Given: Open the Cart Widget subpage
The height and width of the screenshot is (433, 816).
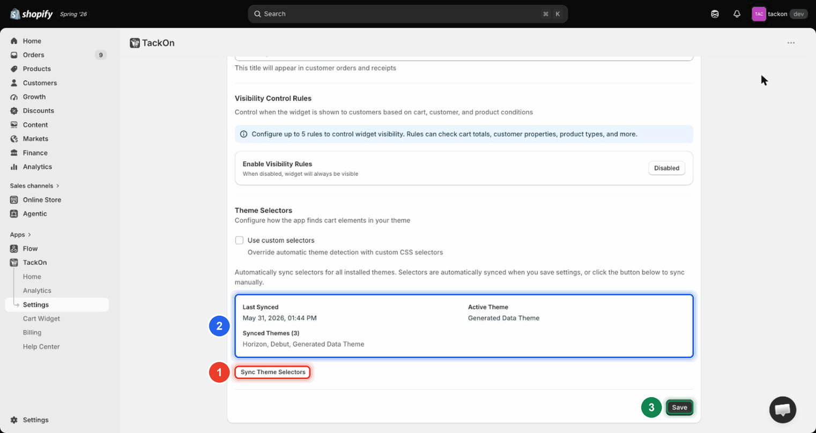Looking at the screenshot, I should click(x=41, y=318).
